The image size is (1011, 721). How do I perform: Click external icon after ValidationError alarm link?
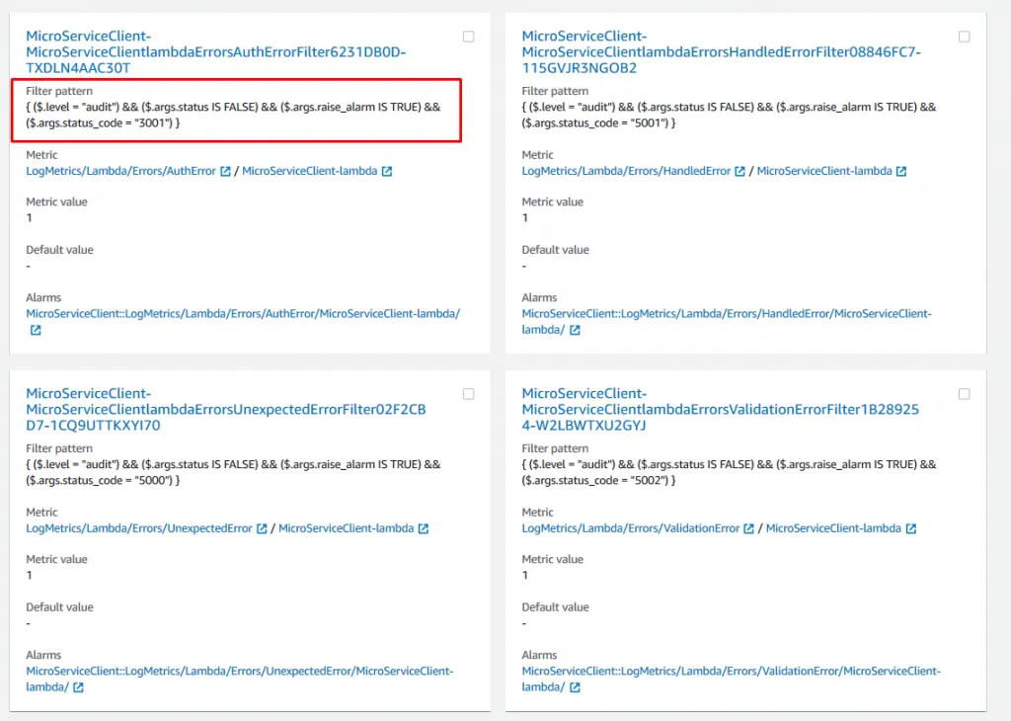575,688
